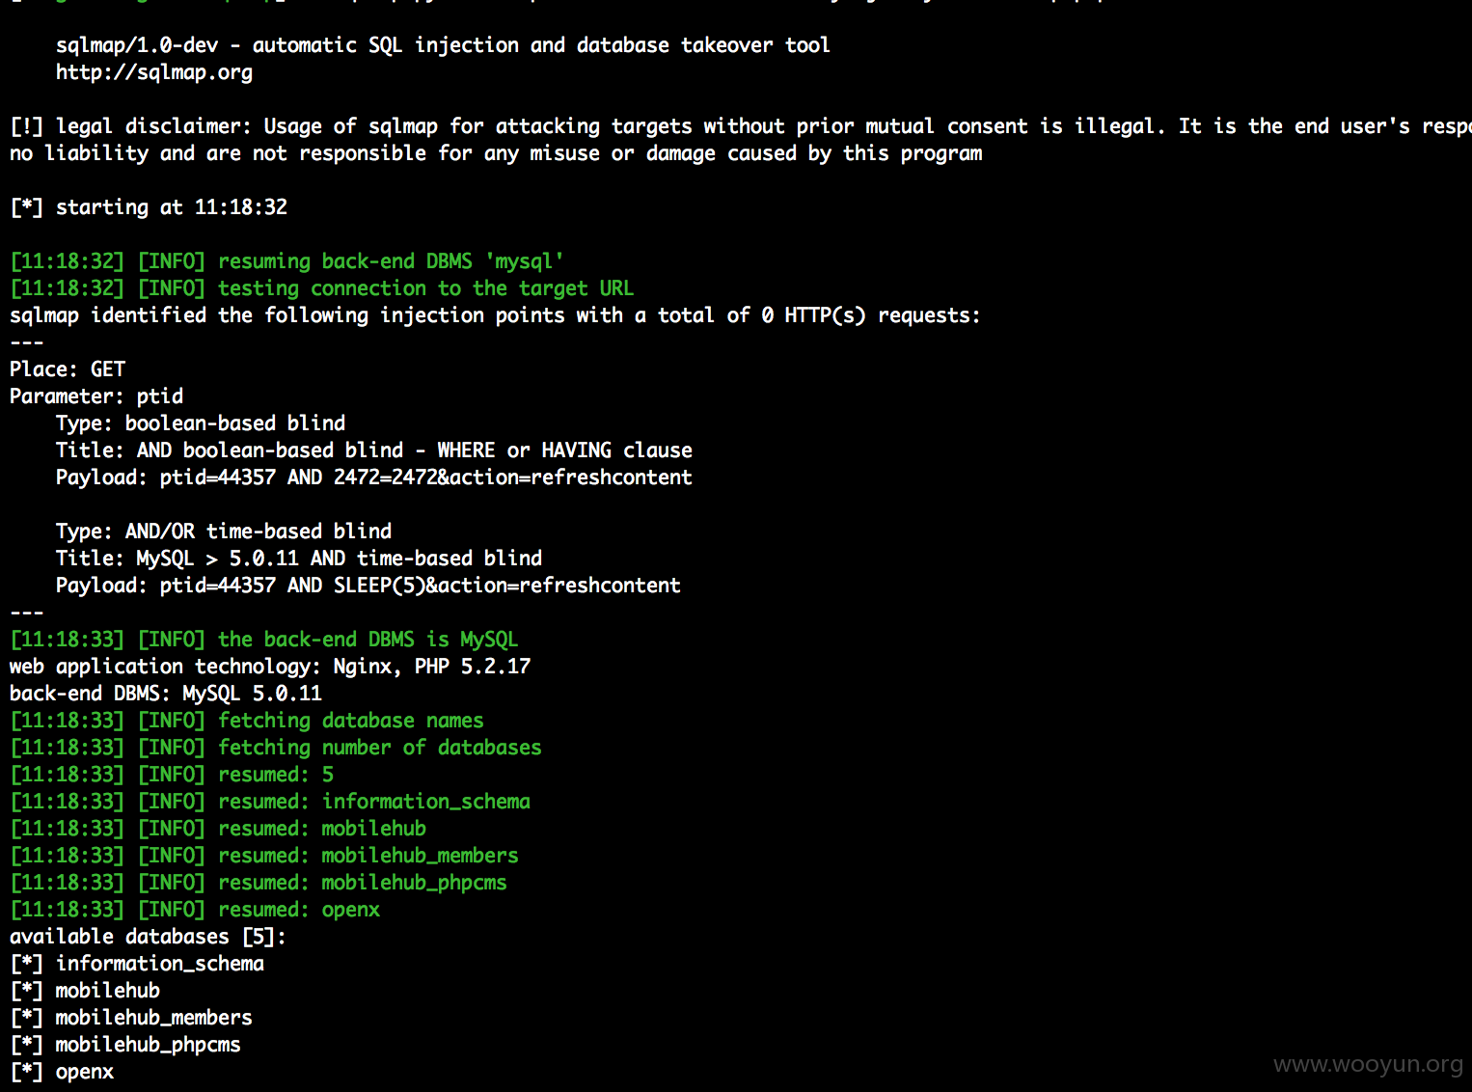Click '[*] openx' in database list

pyautogui.click(x=62, y=1072)
